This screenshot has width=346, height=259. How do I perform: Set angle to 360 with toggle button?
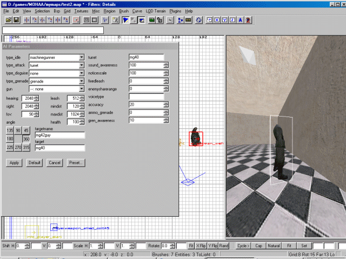pyautogui.click(x=26, y=139)
